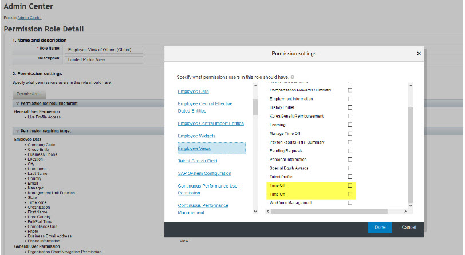The width and height of the screenshot is (465, 255).
Task: Click down arrow of category list scrollbar
Action: click(x=255, y=211)
